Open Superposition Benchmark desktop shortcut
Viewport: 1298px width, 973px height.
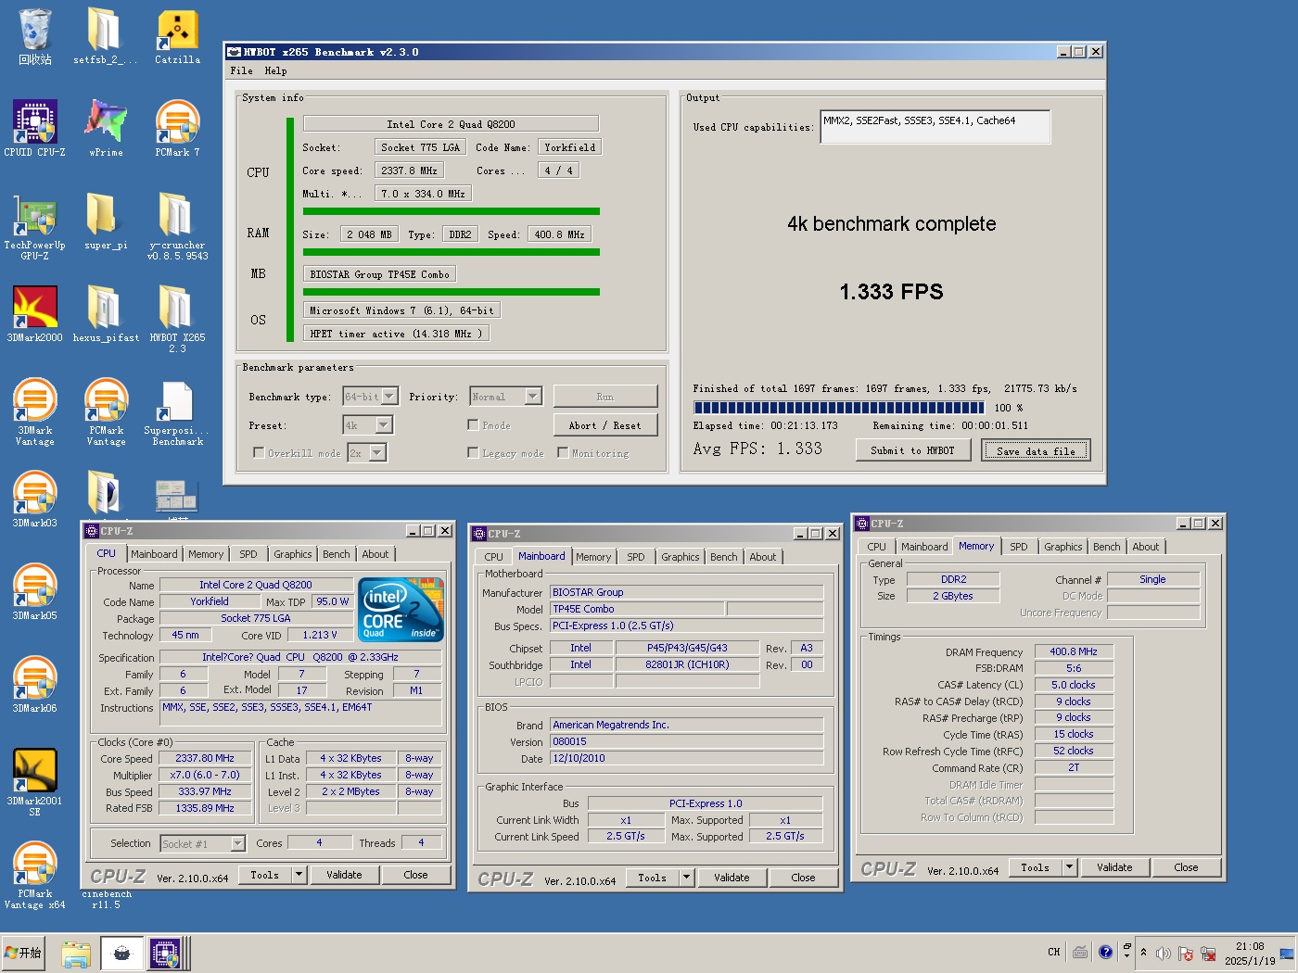click(177, 412)
